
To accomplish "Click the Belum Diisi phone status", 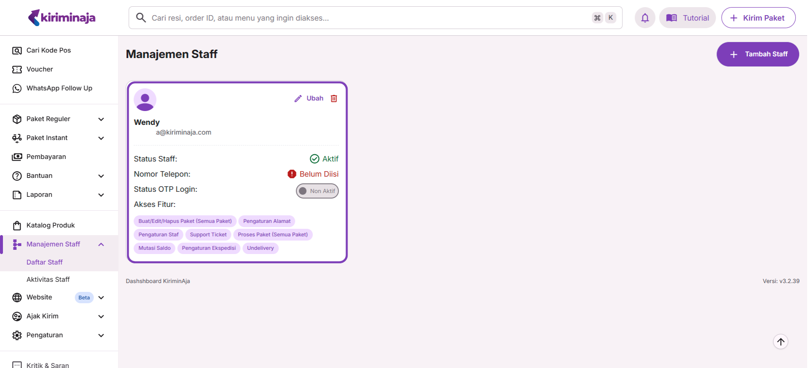I will (319, 174).
